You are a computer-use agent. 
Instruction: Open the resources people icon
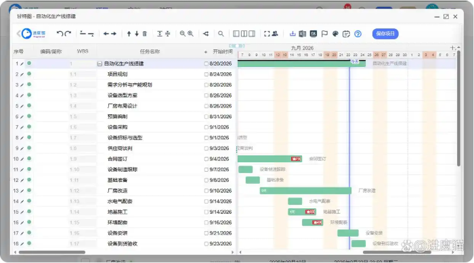[275, 34]
